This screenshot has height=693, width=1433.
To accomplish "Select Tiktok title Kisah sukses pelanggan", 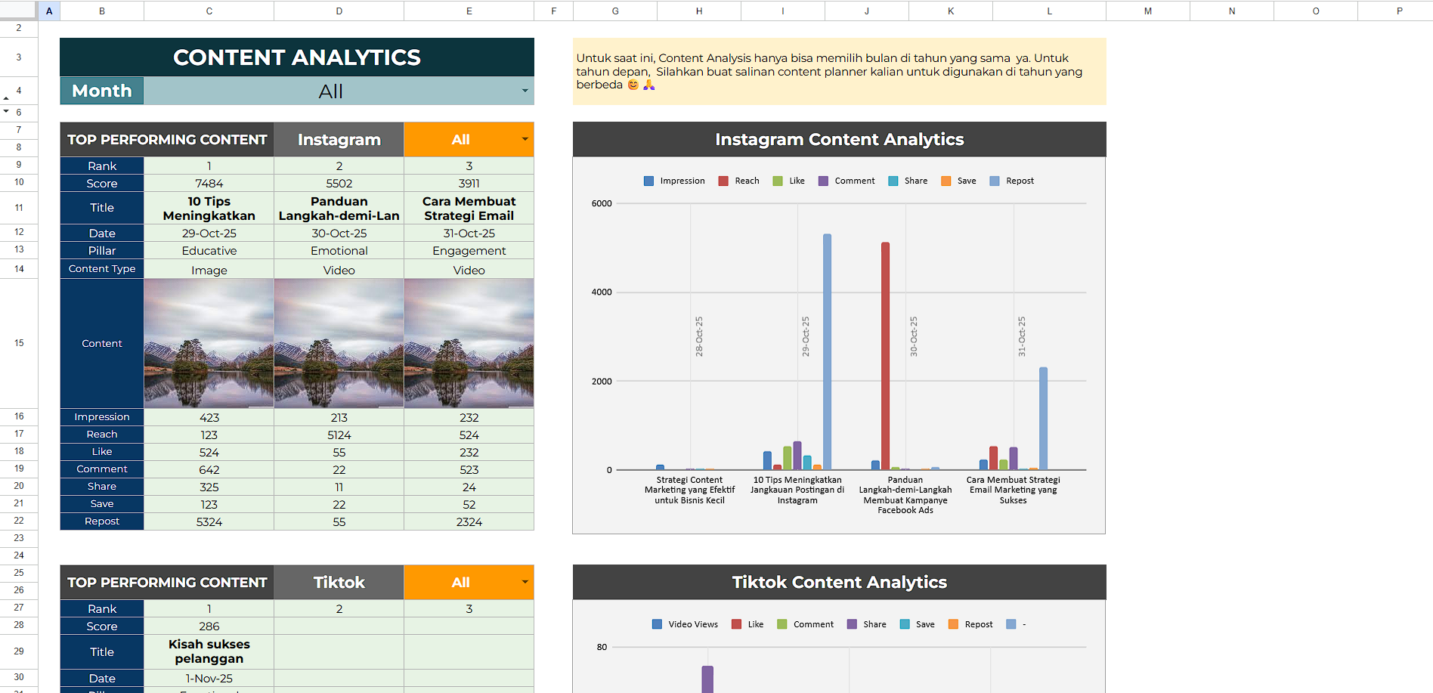I will 209,651.
